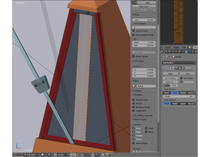The image size is (210, 157).
Task: Enable Lock Camera to View checkbox
Action: point(133,35)
